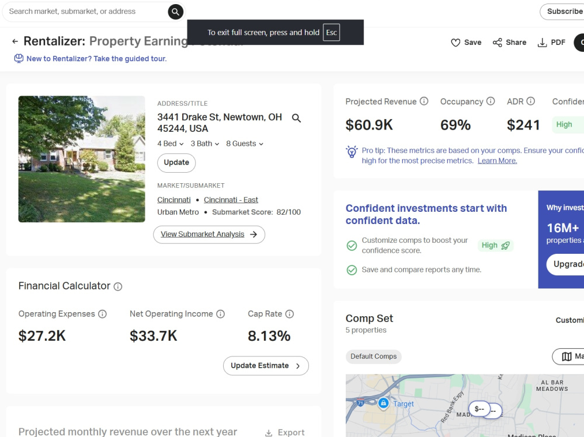Click the $-- comp marker on map

pyautogui.click(x=479, y=409)
